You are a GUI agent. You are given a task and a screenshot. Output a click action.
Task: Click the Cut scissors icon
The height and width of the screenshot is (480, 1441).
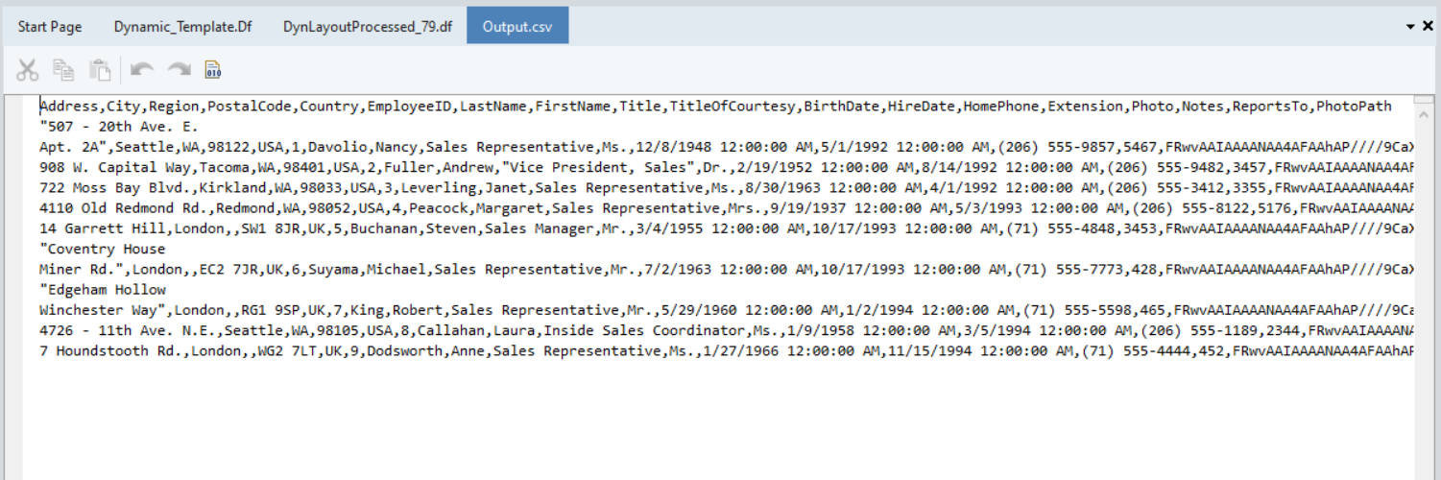coord(28,69)
